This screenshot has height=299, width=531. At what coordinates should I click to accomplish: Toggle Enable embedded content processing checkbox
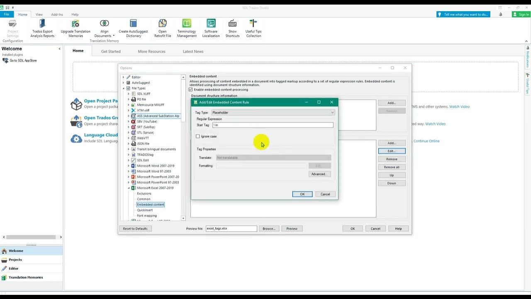(x=191, y=90)
